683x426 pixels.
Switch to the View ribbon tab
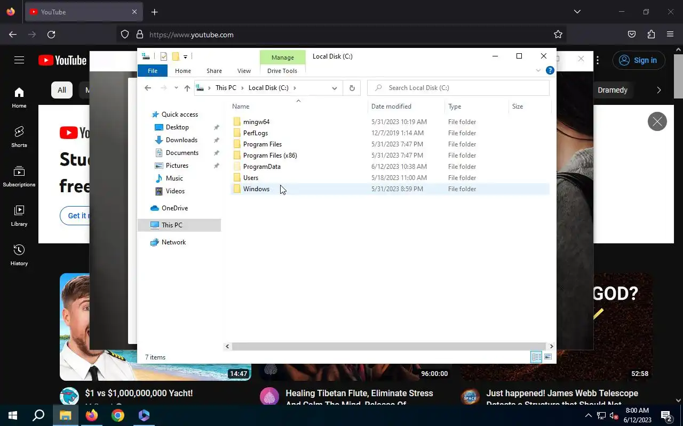point(244,71)
